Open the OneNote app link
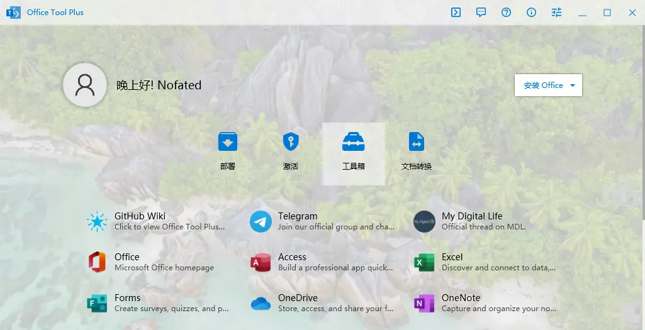Viewport: 645px width, 330px height. coord(485,303)
